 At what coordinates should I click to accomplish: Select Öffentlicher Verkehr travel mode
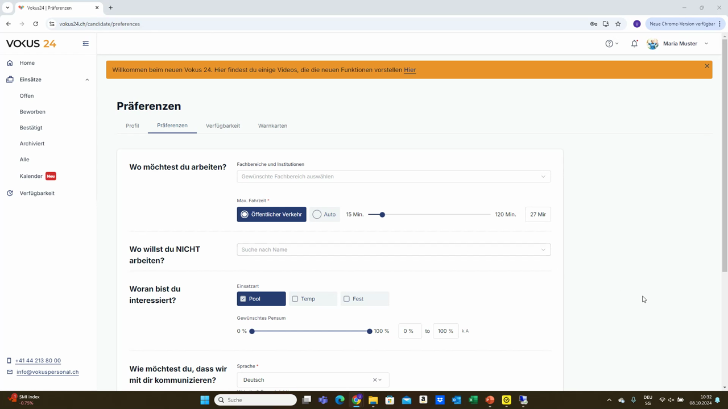pyautogui.click(x=272, y=214)
